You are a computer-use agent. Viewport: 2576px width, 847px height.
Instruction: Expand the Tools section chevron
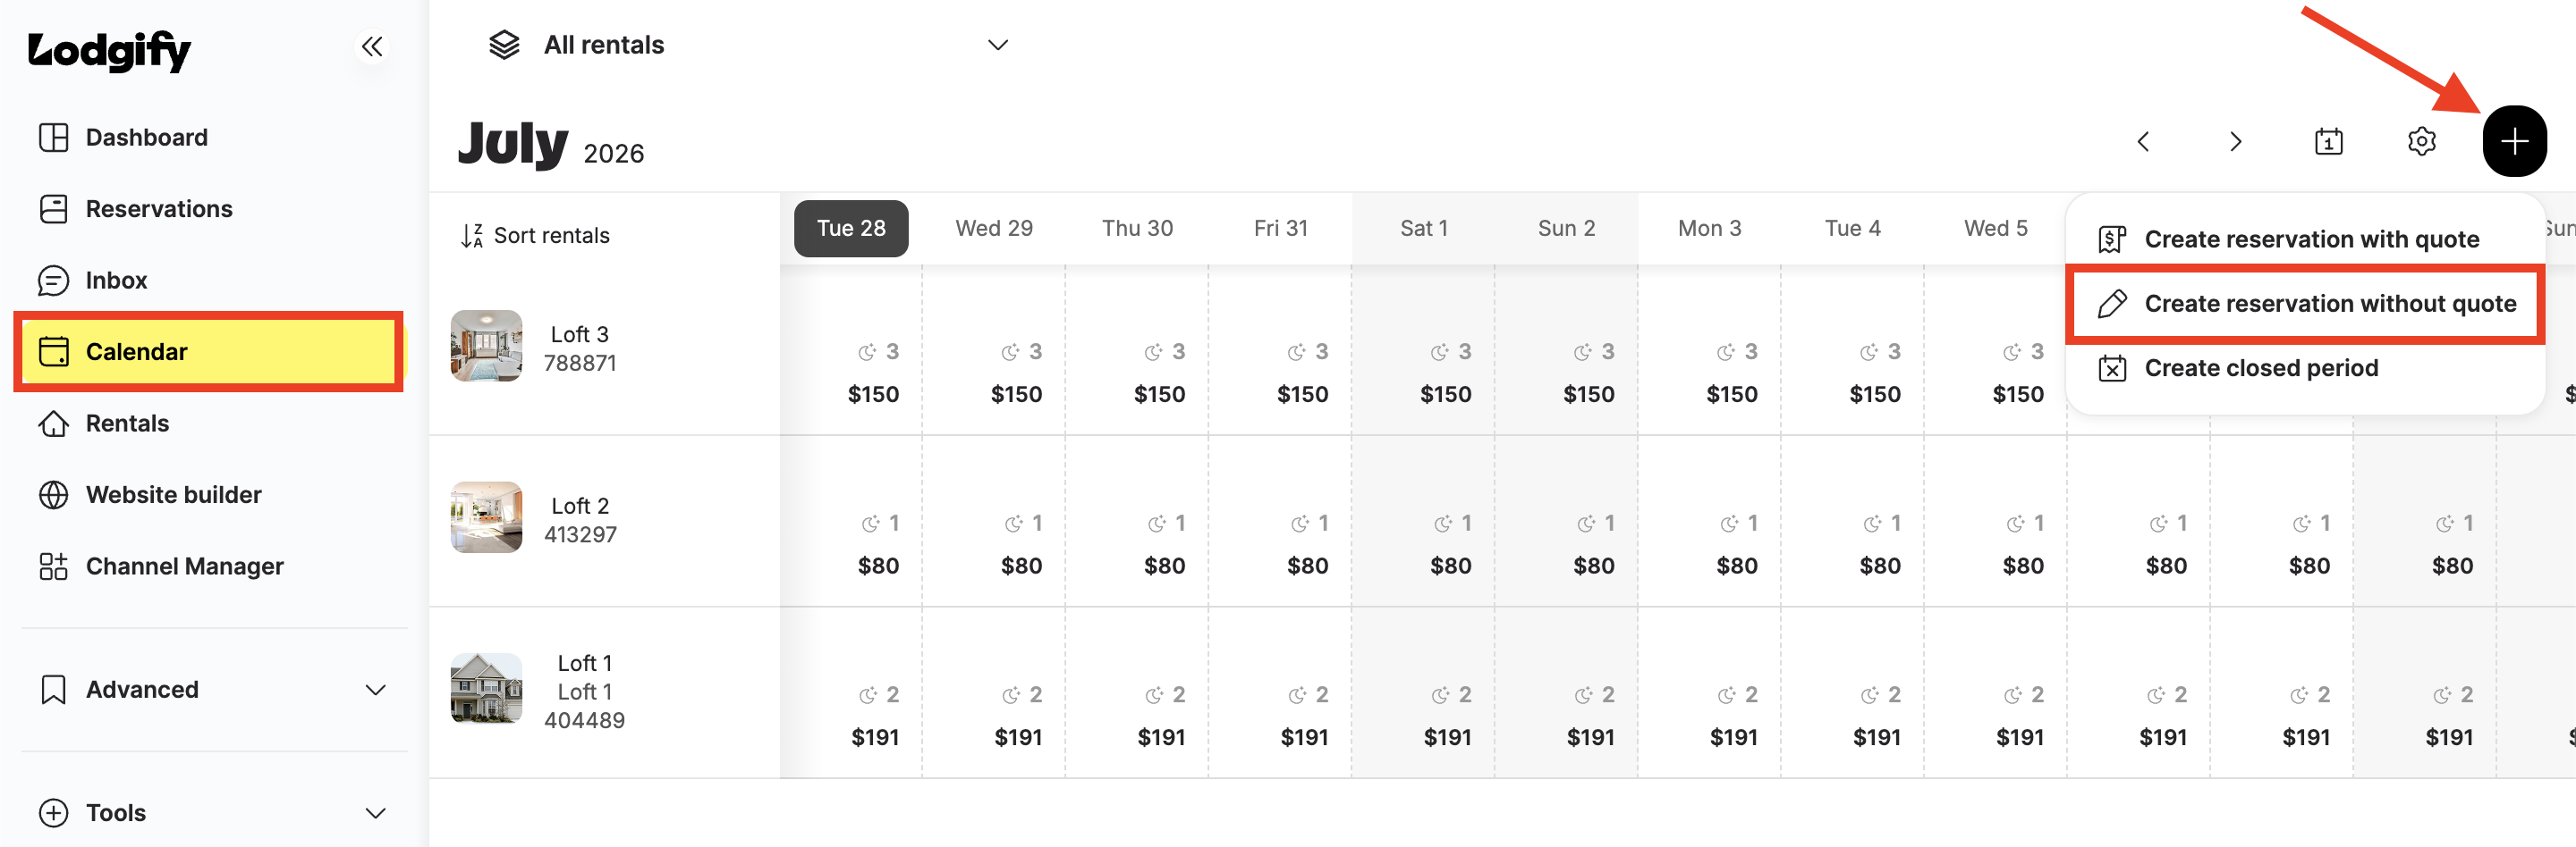click(375, 813)
